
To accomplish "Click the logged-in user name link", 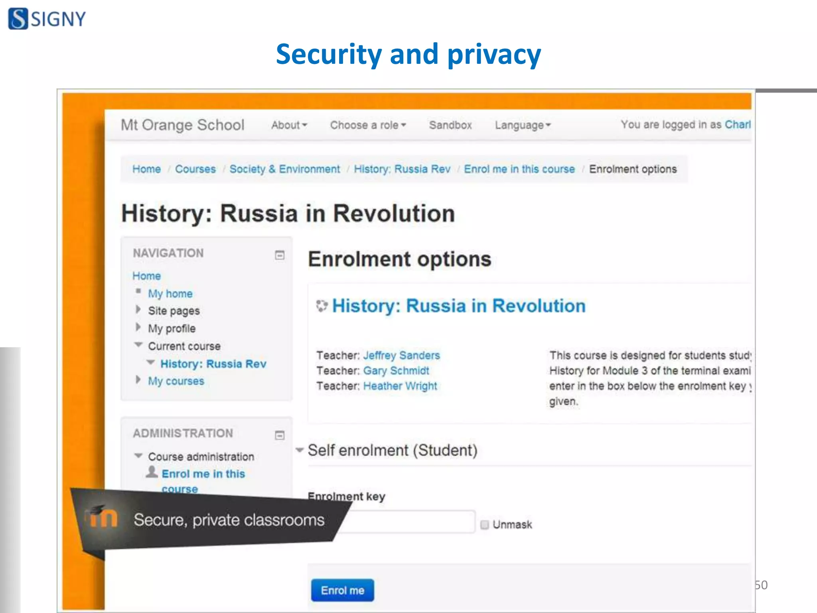I will (x=738, y=125).
